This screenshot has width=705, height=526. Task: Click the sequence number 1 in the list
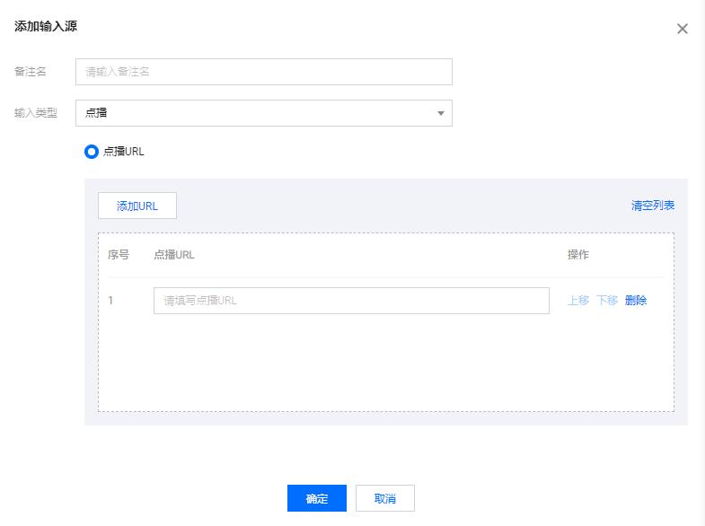(110, 301)
